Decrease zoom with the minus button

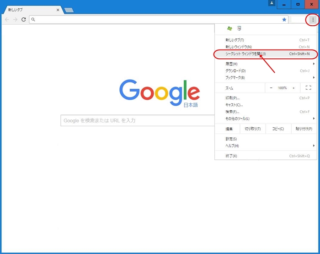[x=271, y=88]
